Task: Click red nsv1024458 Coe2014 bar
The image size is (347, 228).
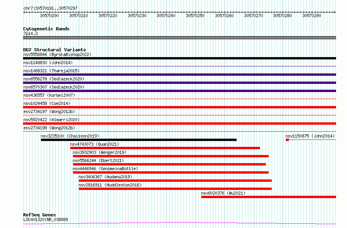Action: click(179, 107)
